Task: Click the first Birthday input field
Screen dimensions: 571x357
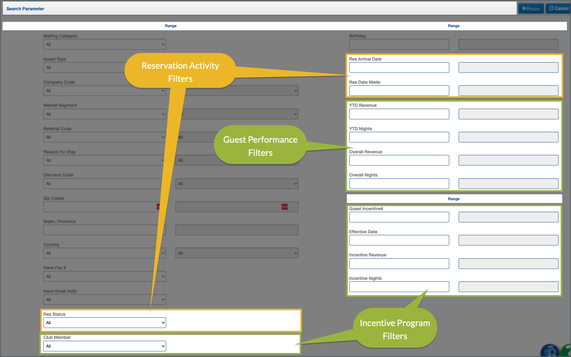Action: (x=399, y=44)
